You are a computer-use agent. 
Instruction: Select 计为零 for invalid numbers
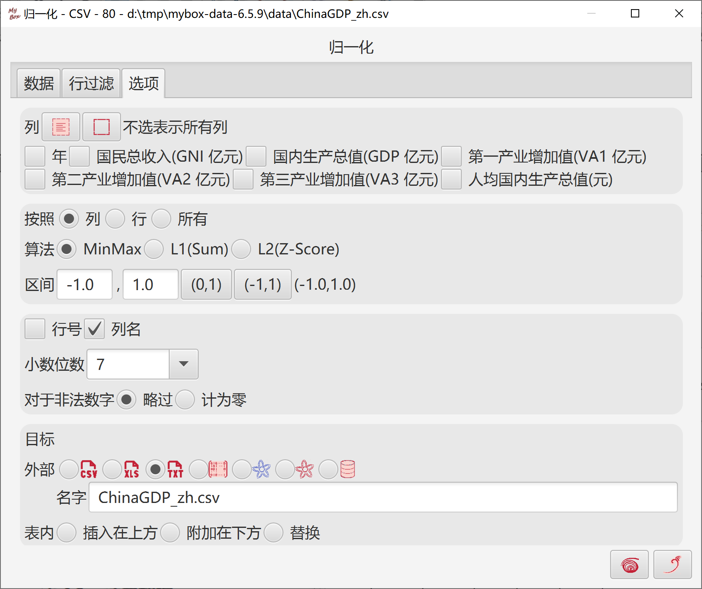(185, 400)
